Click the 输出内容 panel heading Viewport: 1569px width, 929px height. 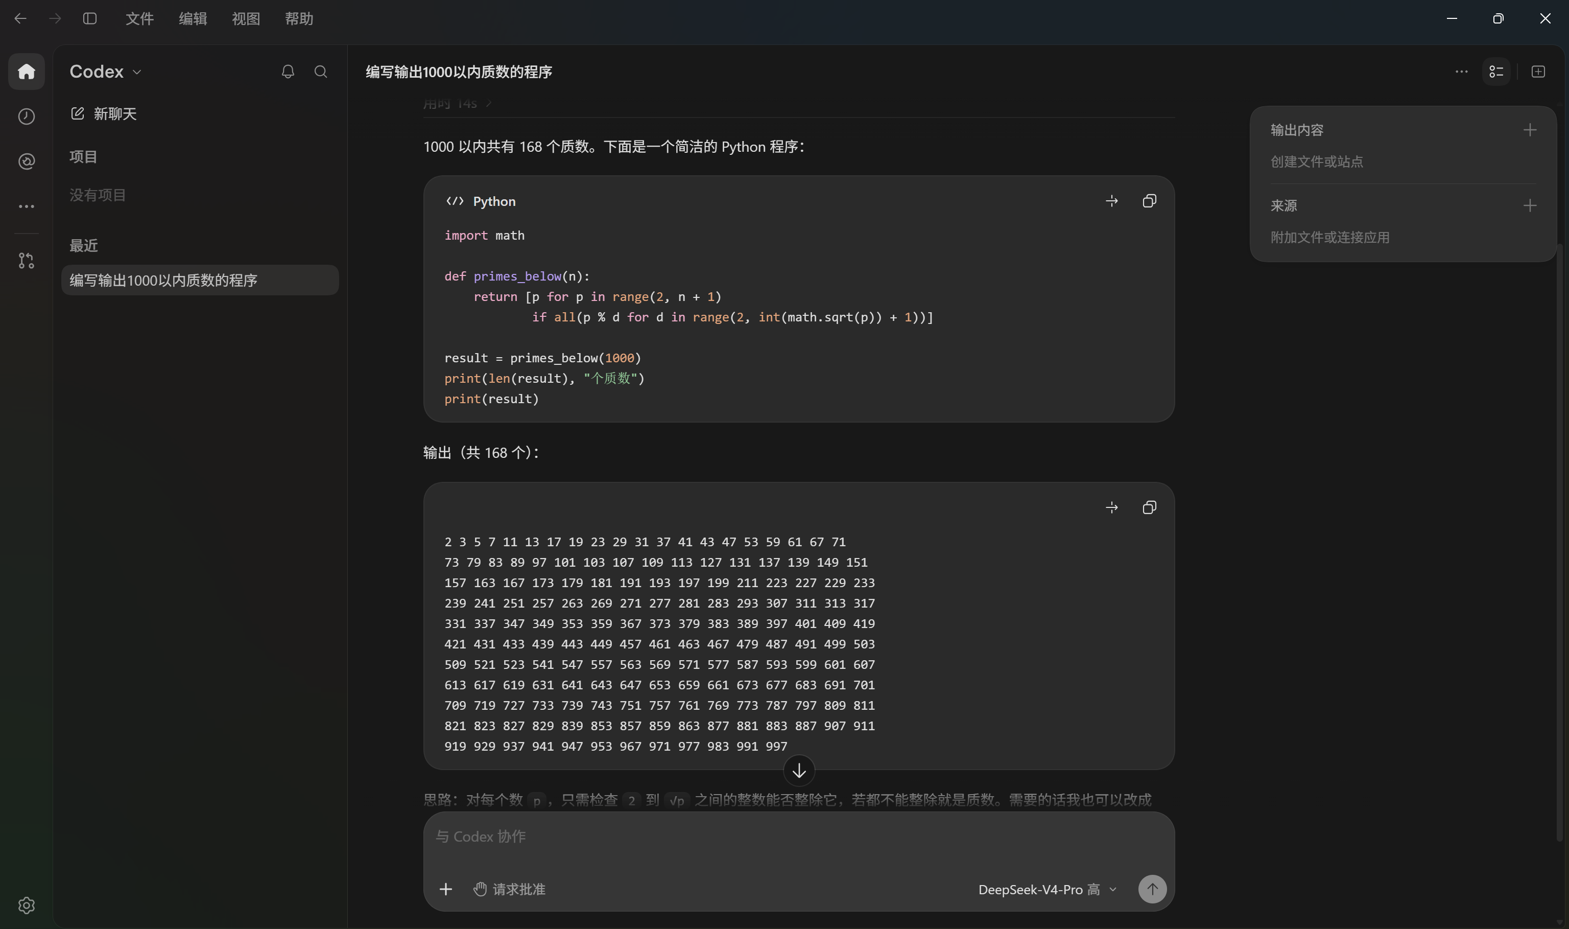tap(1297, 130)
